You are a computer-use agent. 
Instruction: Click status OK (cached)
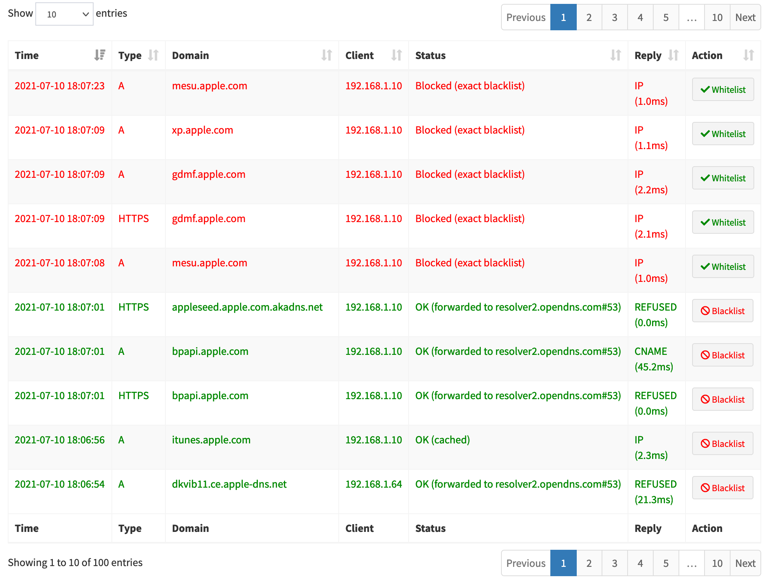coord(443,440)
